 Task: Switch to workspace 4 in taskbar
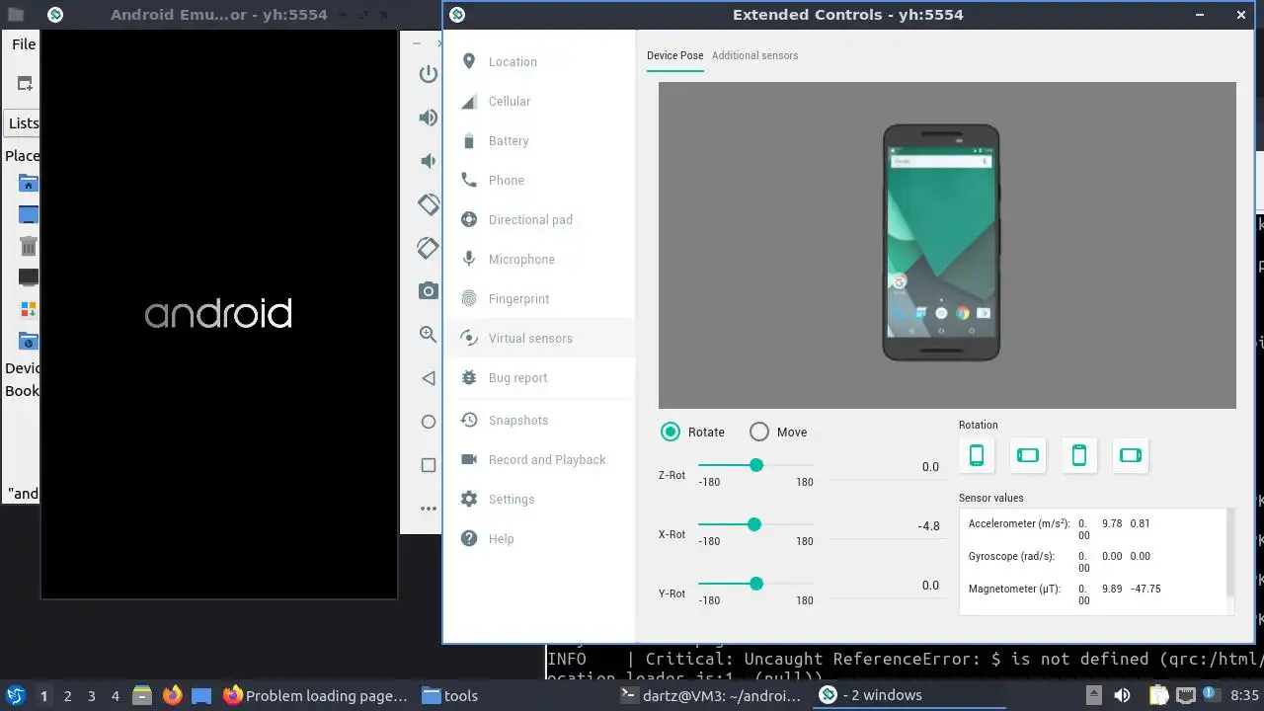pyautogui.click(x=115, y=696)
